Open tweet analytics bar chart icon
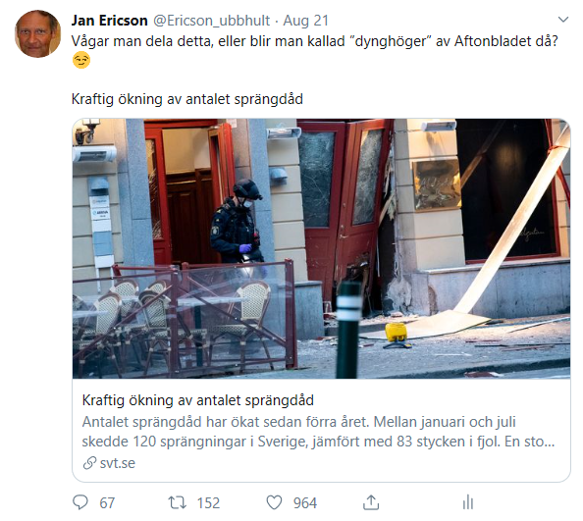 point(468,502)
